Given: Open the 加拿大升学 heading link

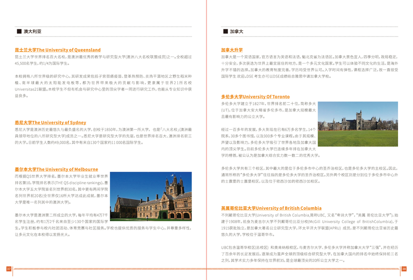Looking at the screenshot, I should (x=232, y=50).
